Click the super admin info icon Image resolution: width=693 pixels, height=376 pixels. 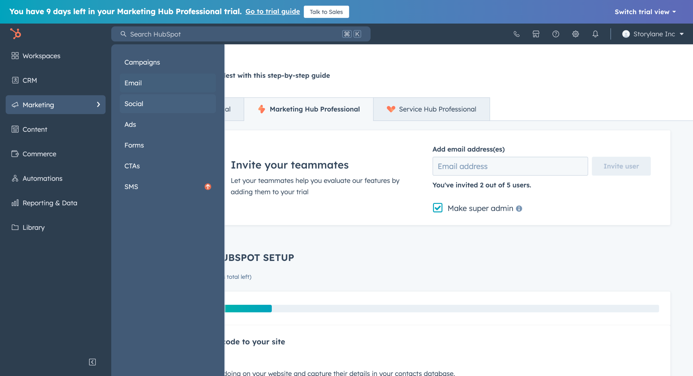point(519,208)
